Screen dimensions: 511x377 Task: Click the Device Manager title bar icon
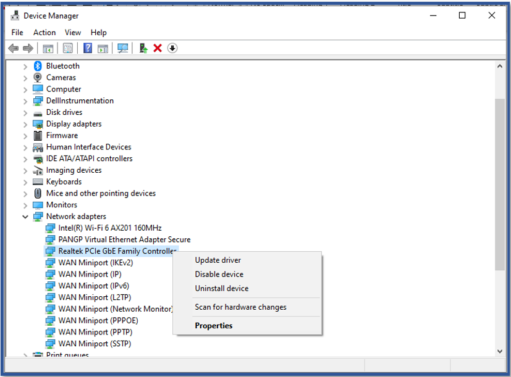tap(15, 15)
